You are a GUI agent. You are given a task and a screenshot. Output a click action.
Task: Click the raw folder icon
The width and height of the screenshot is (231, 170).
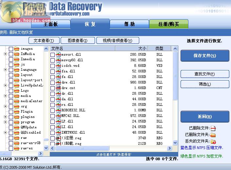pos(17,138)
